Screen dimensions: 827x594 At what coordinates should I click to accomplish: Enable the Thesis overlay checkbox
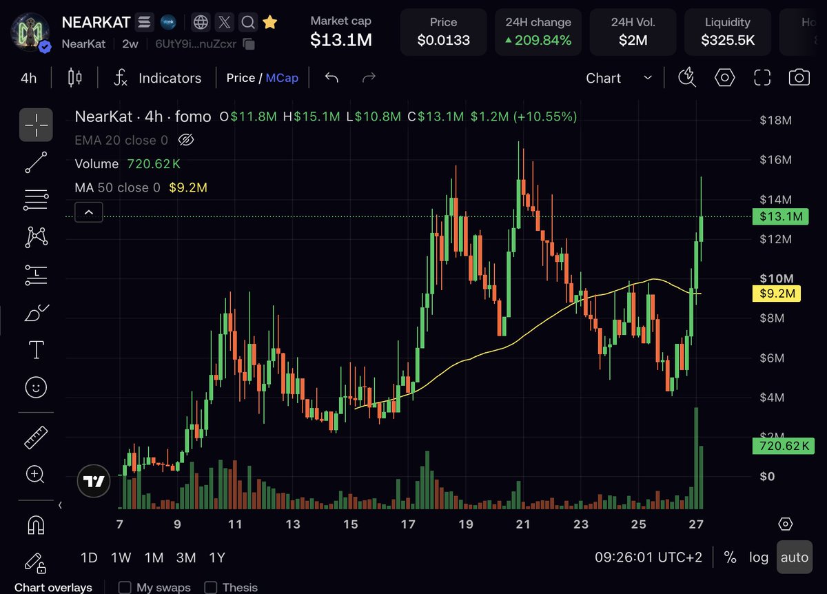click(211, 587)
